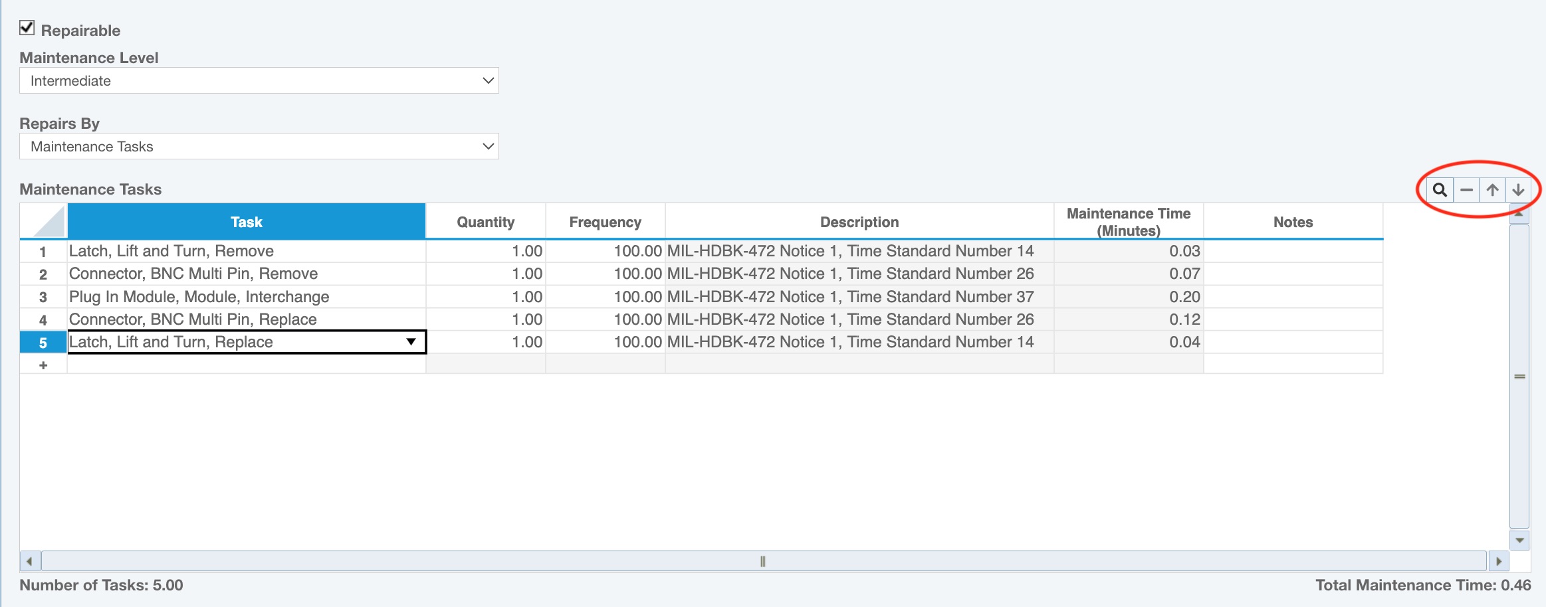Click the horizontal scrollbar thumb
Screen dimensions: 1546x607
(x=763, y=561)
